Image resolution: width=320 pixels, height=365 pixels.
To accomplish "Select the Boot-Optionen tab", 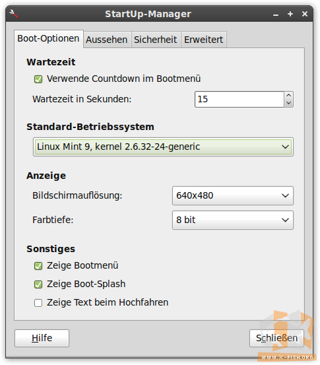I will point(48,39).
